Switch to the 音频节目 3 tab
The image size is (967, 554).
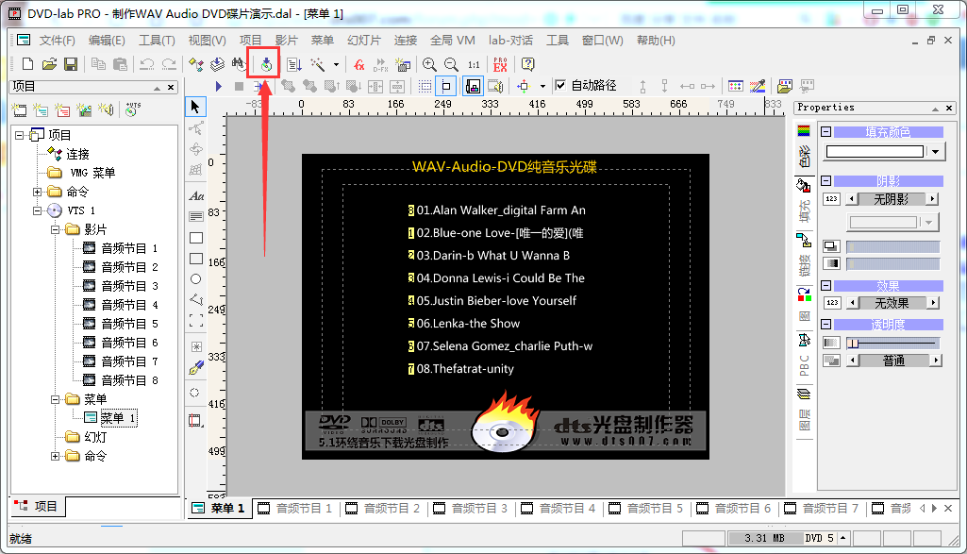471,508
